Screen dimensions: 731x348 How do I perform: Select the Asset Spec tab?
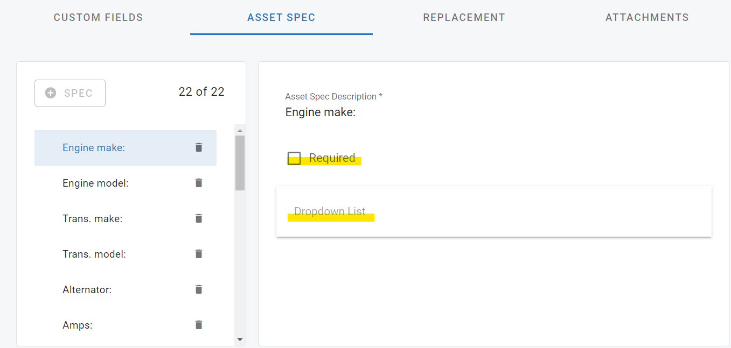click(281, 17)
